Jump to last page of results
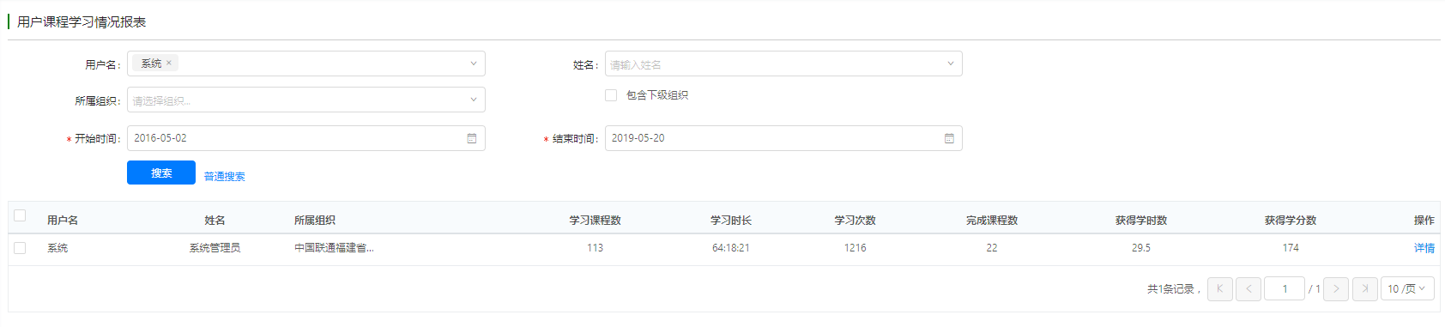The width and height of the screenshot is (1445, 327). tap(1365, 289)
